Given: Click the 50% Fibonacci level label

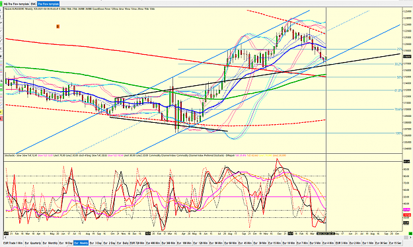Looking at the screenshot, I should pos(399,77).
